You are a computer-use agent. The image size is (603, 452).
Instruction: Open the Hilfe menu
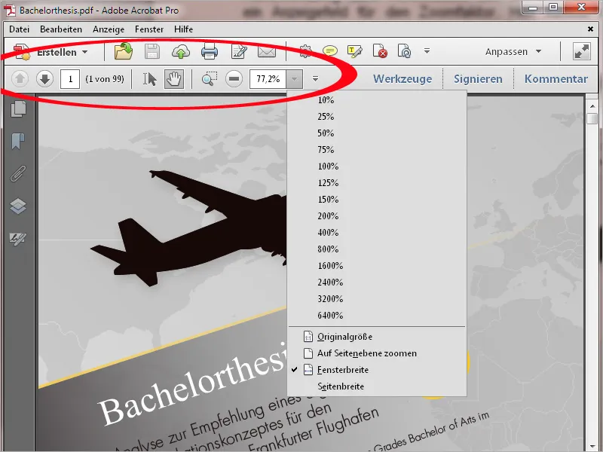pyautogui.click(x=183, y=29)
